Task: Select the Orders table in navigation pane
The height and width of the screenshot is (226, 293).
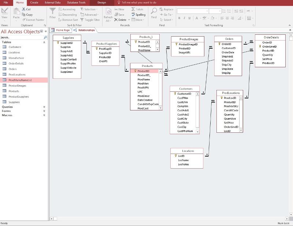Action: 13,69
